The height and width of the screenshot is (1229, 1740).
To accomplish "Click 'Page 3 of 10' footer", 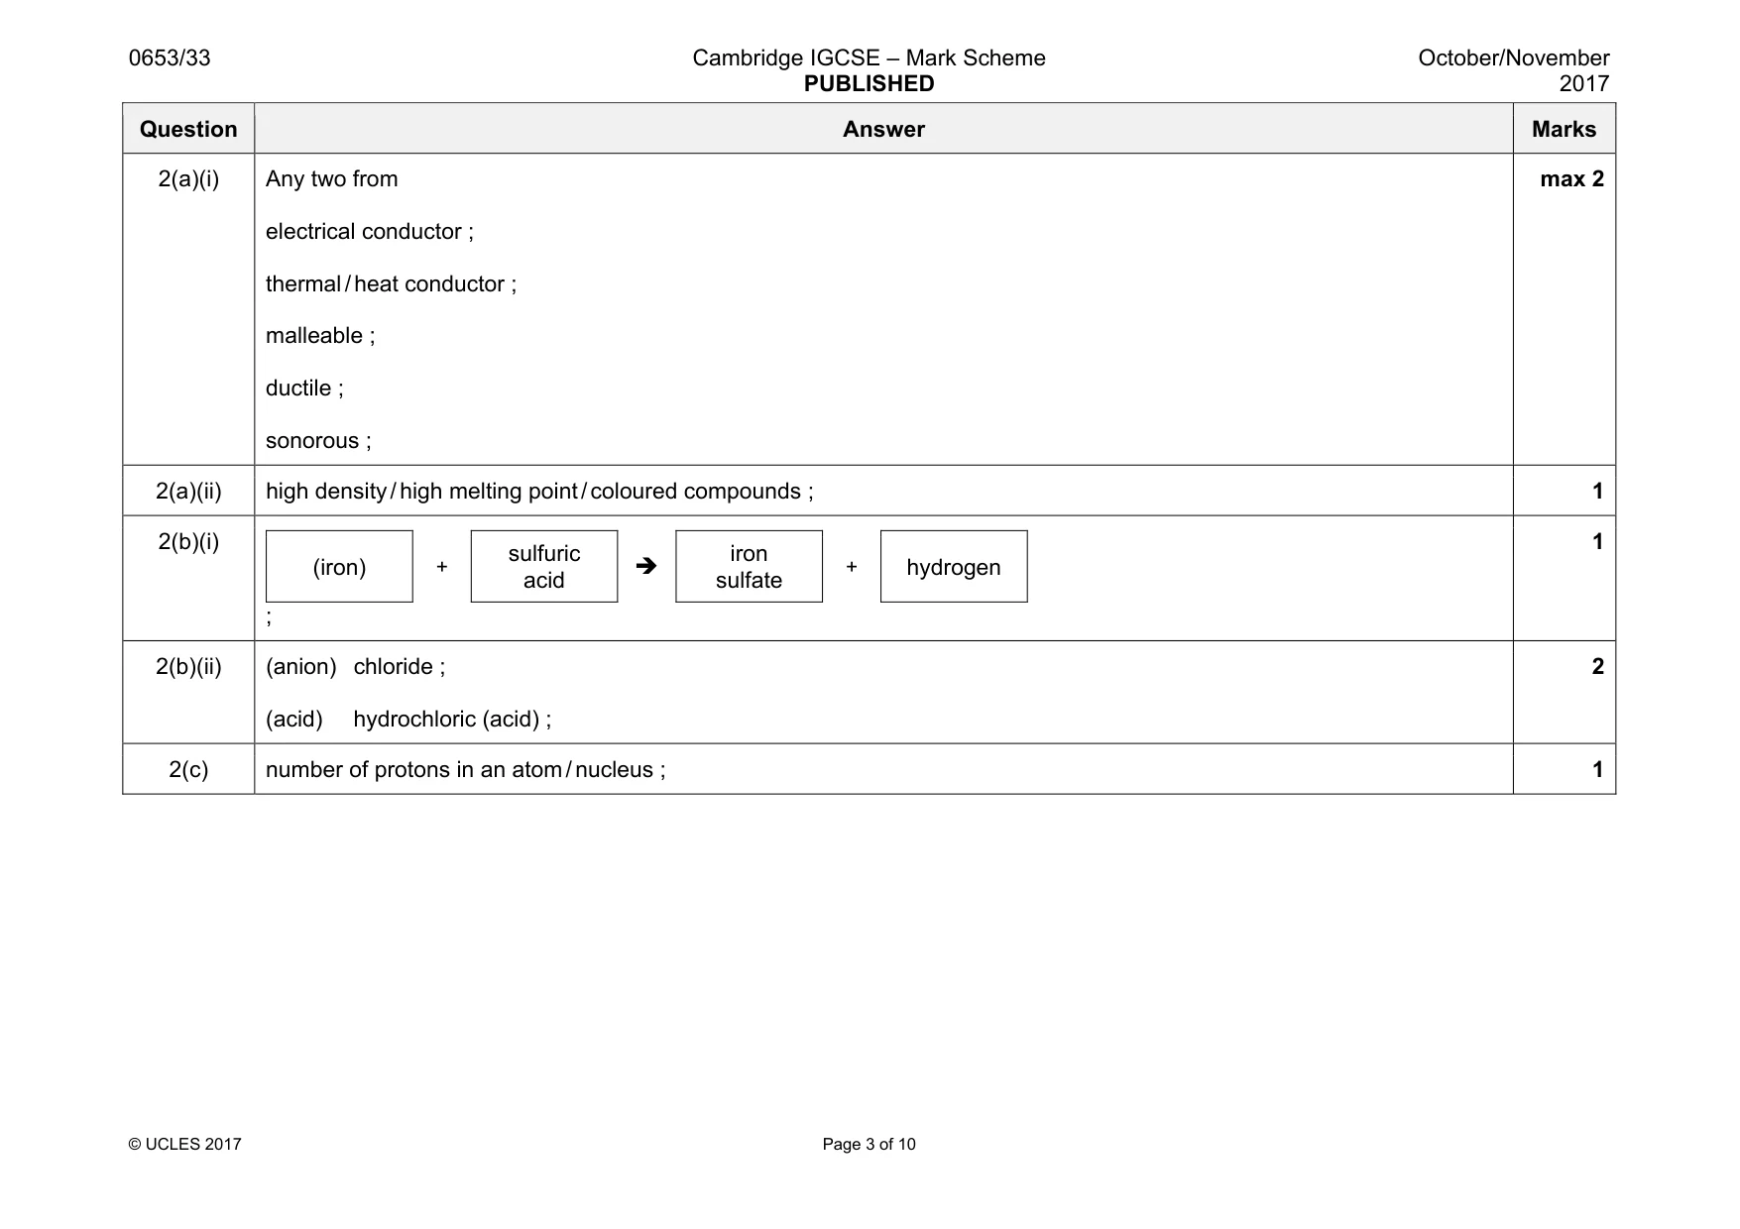I will [x=869, y=1145].
